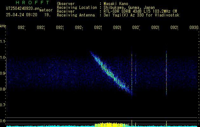
Task: Click the vertical spike between 0928 and 0929
Action: [x=166, y=71]
